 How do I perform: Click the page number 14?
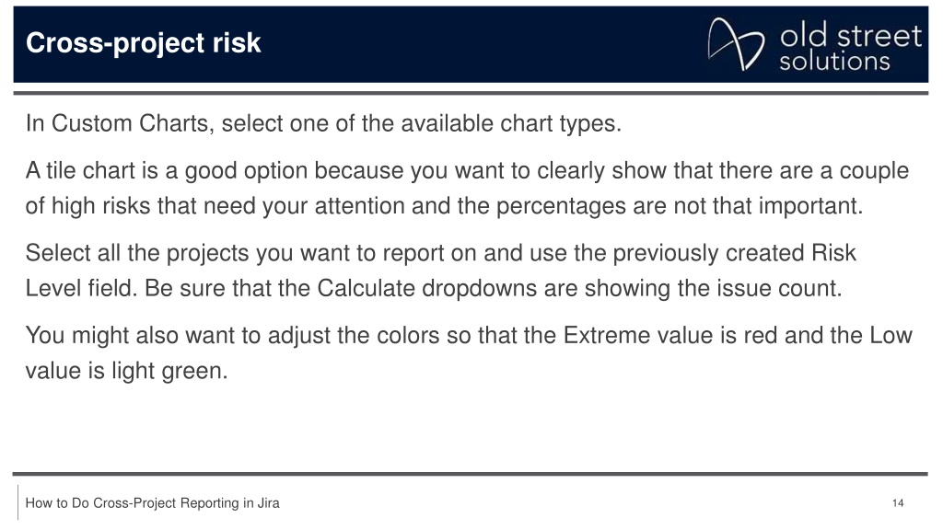click(x=897, y=503)
